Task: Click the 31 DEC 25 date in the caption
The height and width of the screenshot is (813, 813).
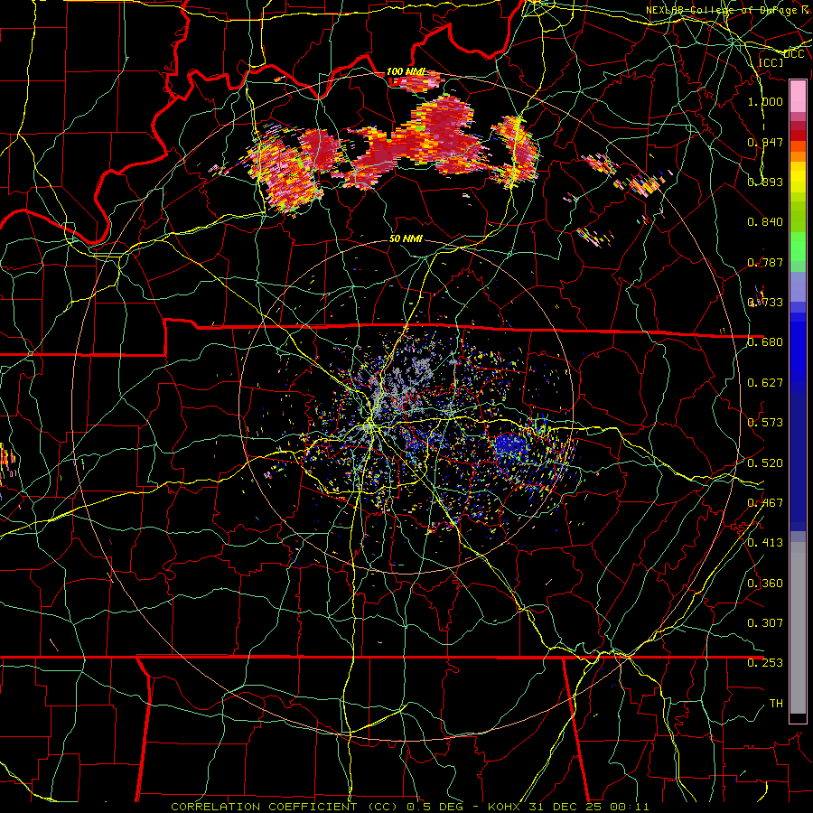Action: (x=566, y=807)
